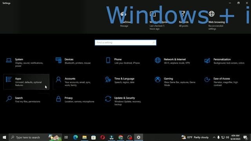Click the Gaming category title
Viewport: 251px width, 141px height.
coord(168,79)
